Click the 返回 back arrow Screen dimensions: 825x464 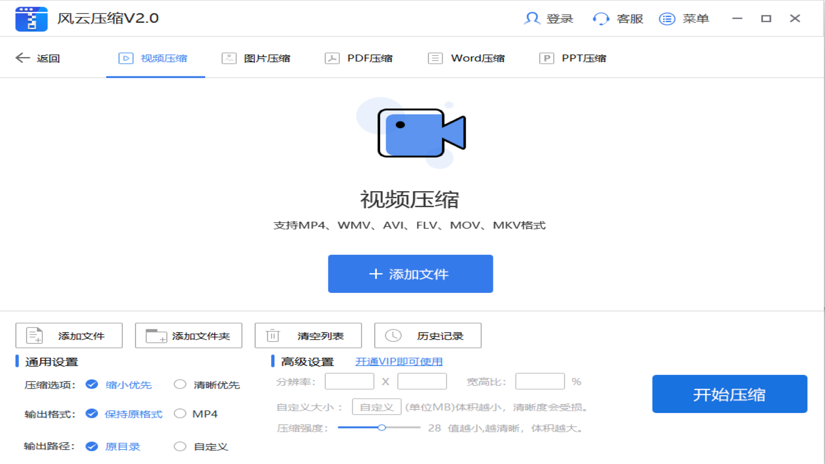pyautogui.click(x=22, y=58)
